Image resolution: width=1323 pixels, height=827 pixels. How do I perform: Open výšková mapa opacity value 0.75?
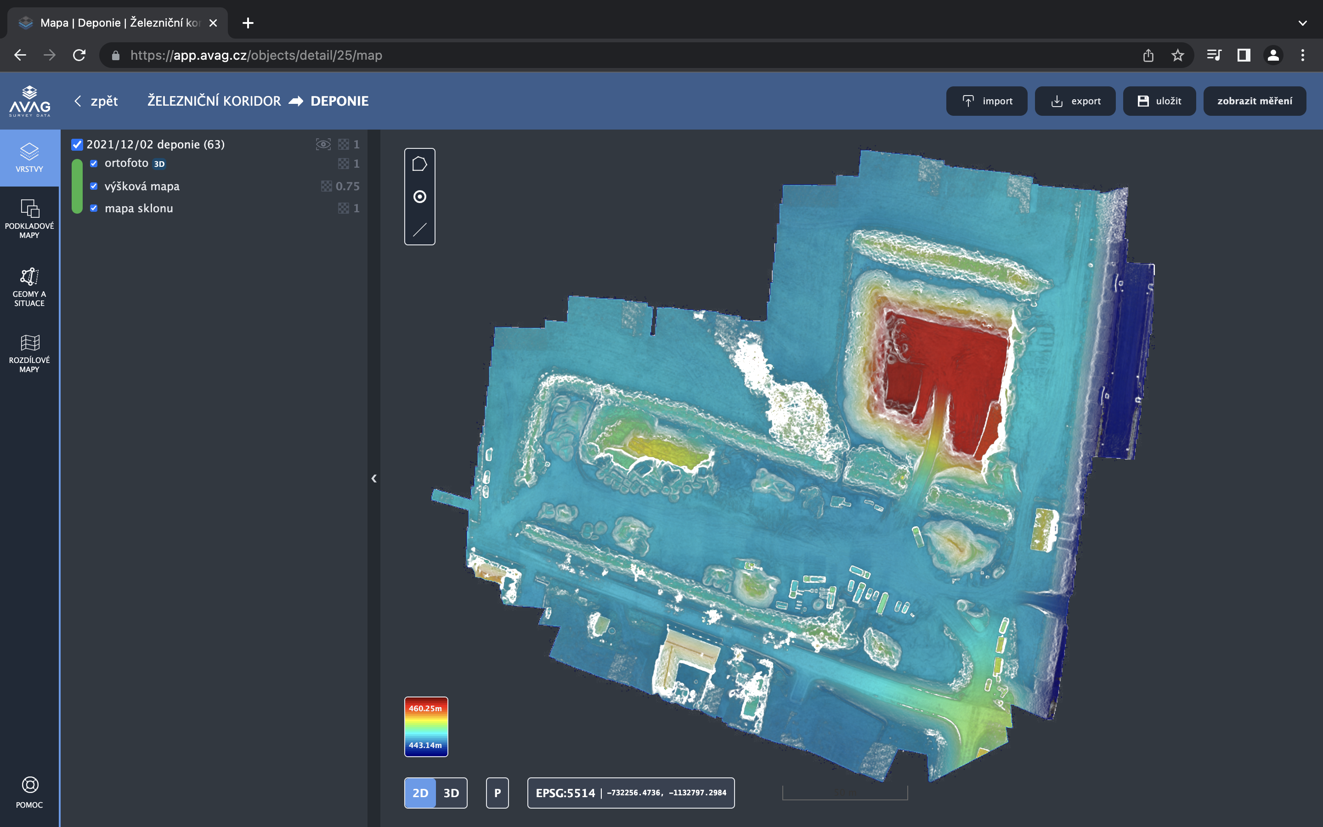[x=347, y=186]
